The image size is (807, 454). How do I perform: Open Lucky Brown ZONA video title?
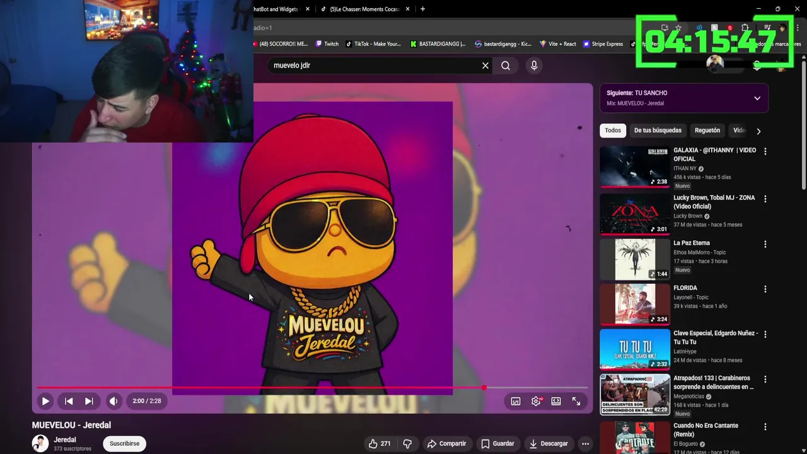coord(714,202)
